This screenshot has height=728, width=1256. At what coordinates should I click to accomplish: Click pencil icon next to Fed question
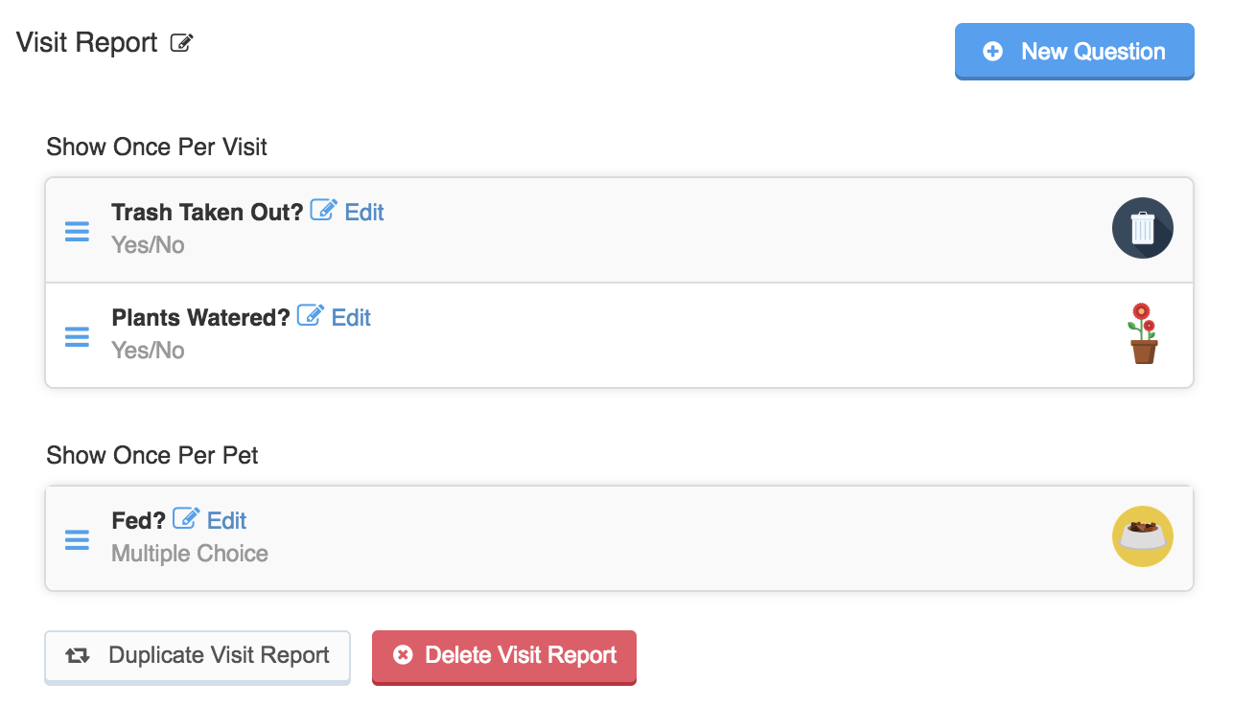click(x=186, y=518)
